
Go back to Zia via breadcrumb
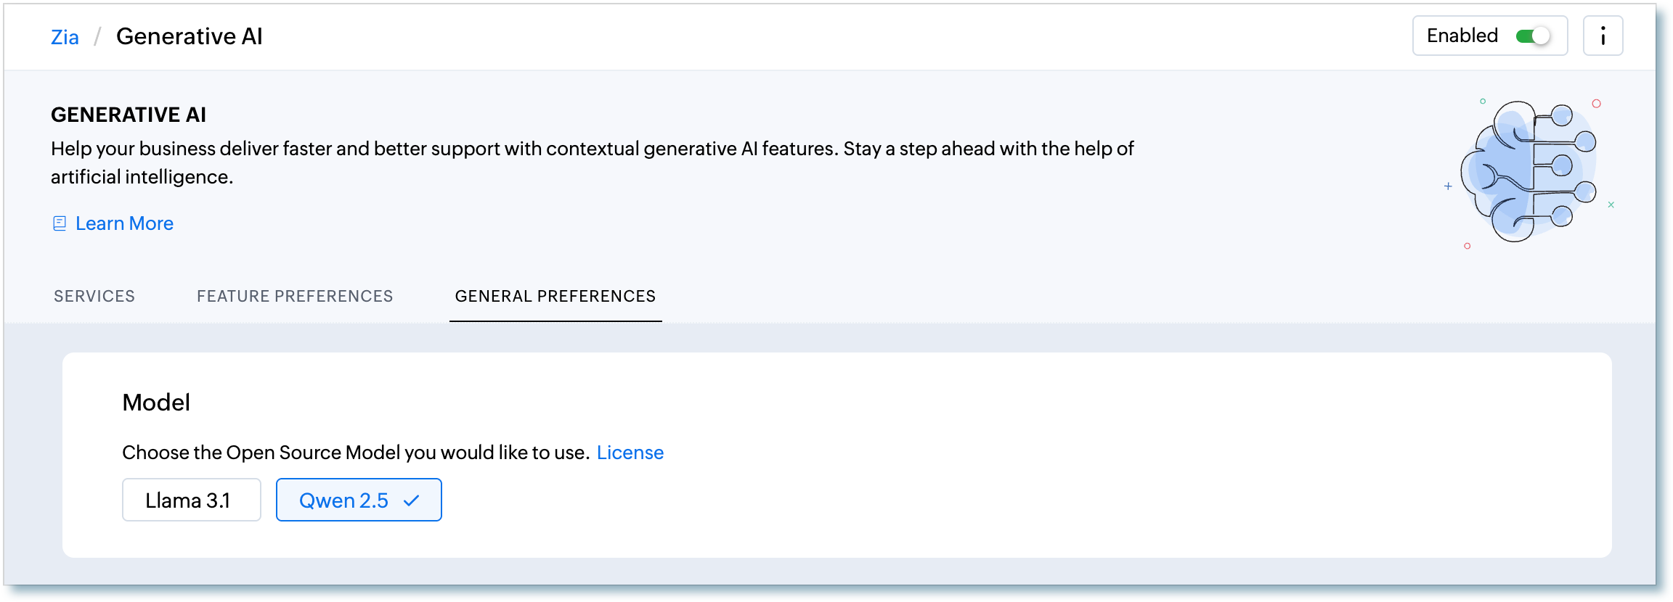tap(65, 37)
